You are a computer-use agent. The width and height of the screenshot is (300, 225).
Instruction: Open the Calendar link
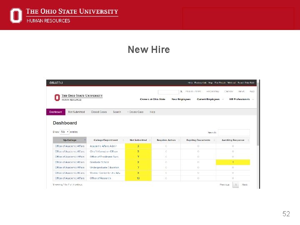(229, 91)
